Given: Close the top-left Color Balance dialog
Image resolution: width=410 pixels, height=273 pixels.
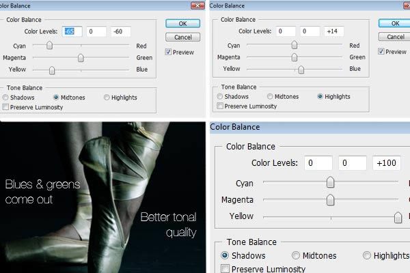Looking at the screenshot, I should [x=198, y=5].
